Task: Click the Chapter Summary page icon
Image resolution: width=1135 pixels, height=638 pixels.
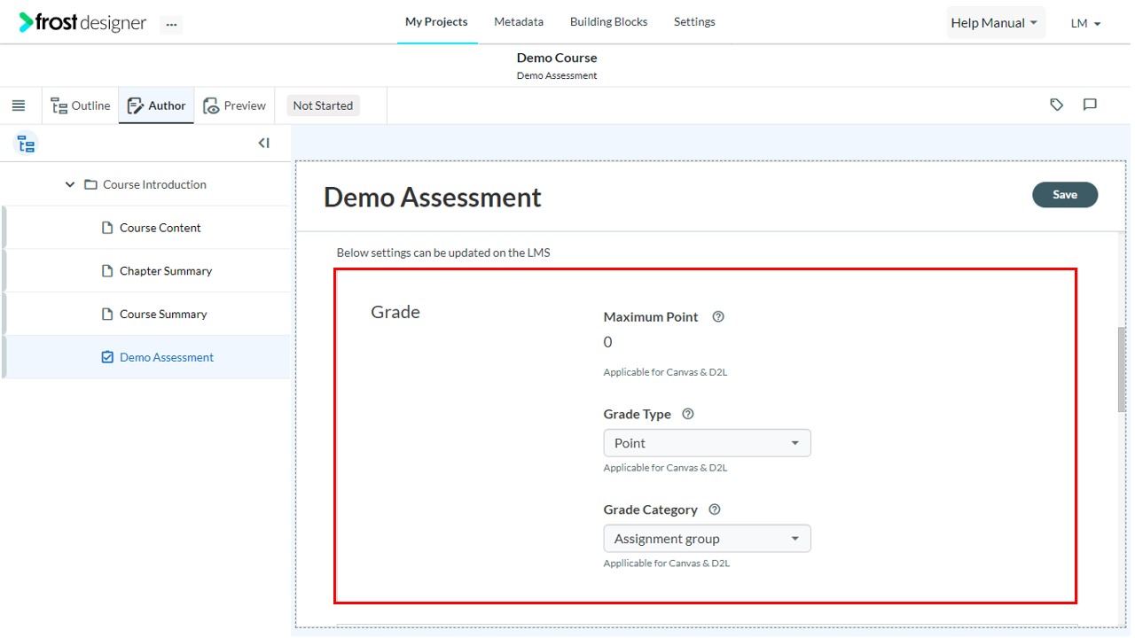Action: [x=107, y=271]
